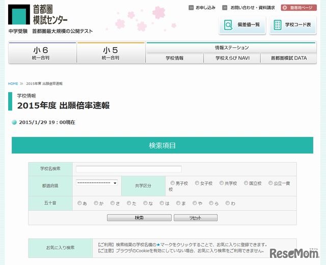The image size is (326, 265).
Task: Open the red 塾専用ページ button
Action: point(299,8)
